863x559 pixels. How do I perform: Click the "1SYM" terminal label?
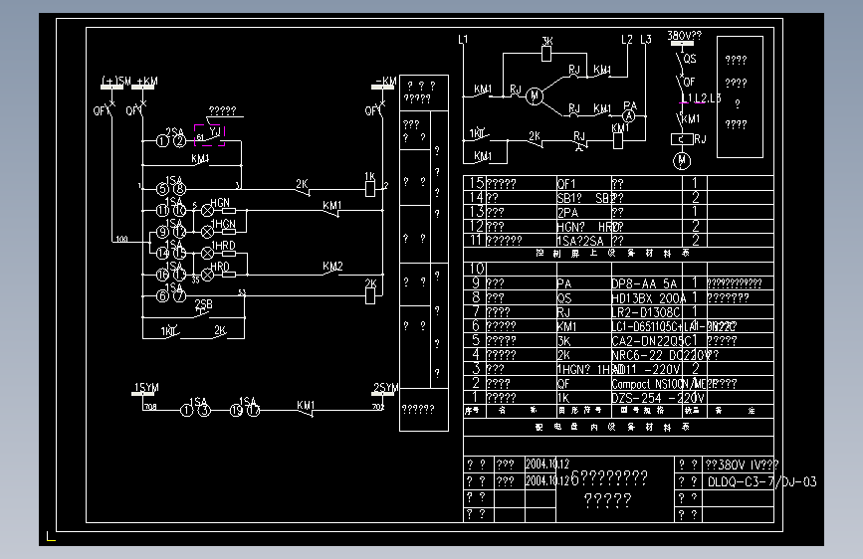tap(146, 387)
